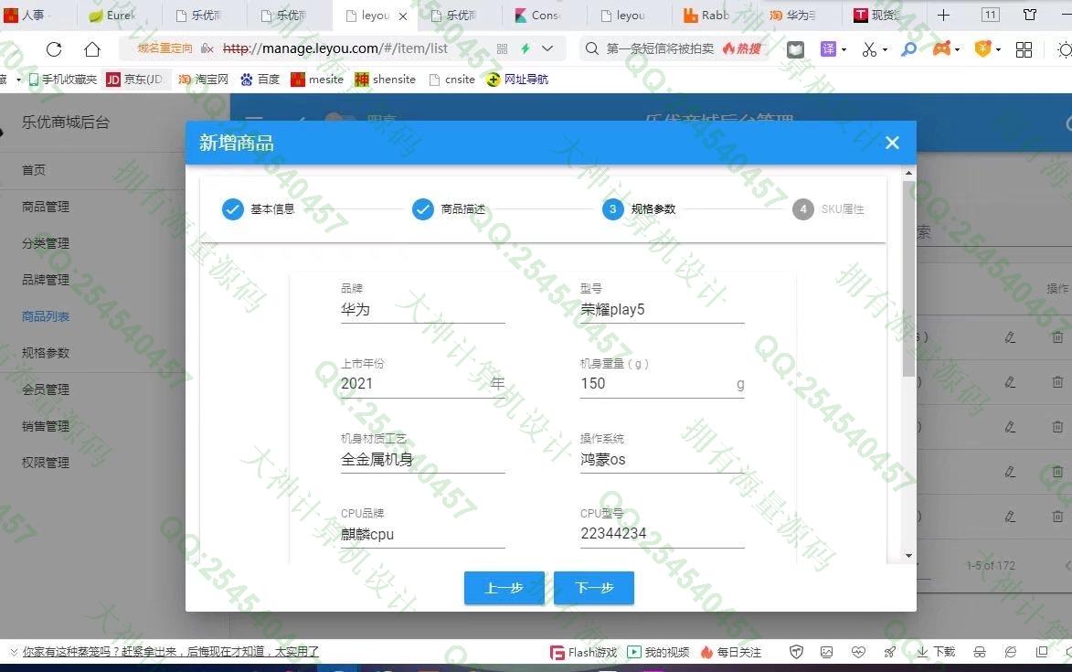The height and width of the screenshot is (672, 1072).
Task: Click the CPU品牌 field containing 麒麟cpu
Action: click(422, 534)
